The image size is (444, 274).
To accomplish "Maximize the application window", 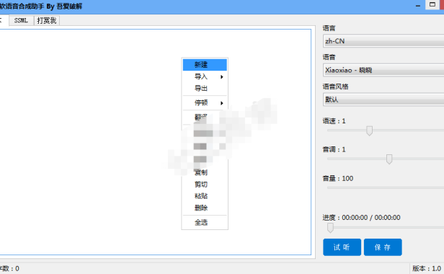I will point(432,4).
